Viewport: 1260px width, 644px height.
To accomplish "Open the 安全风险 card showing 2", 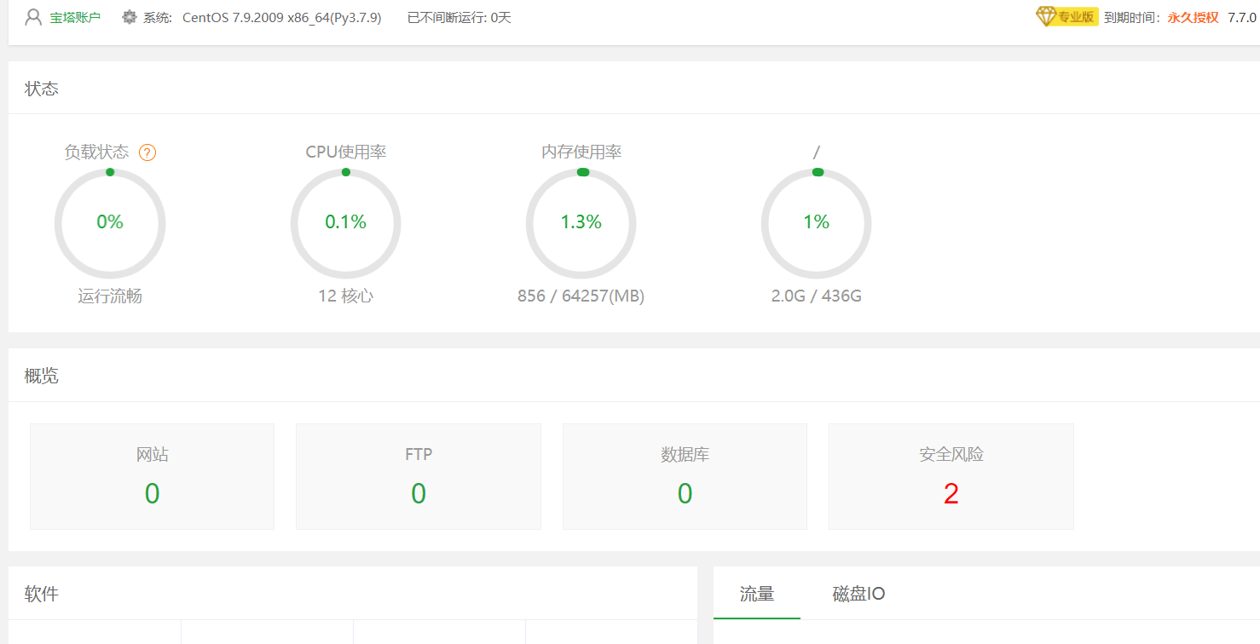I will [951, 476].
